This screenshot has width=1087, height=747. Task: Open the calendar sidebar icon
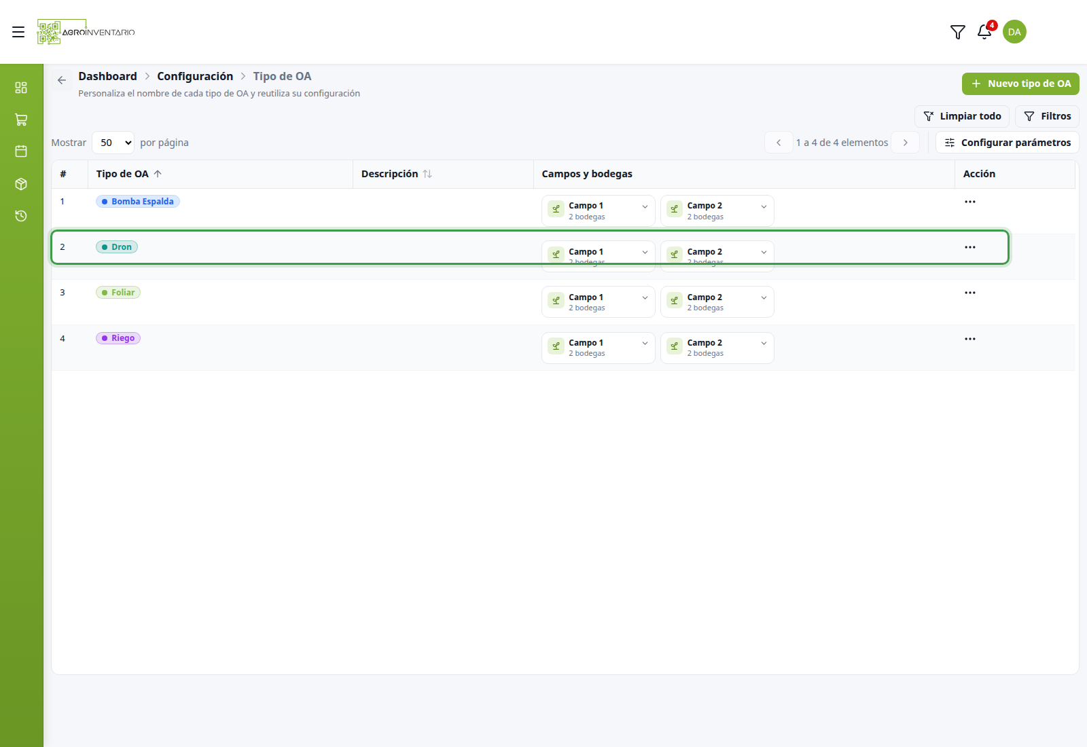21,151
